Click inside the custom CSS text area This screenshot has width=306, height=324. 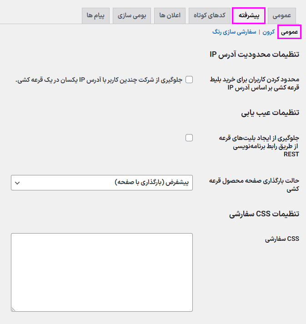click(x=102, y=272)
